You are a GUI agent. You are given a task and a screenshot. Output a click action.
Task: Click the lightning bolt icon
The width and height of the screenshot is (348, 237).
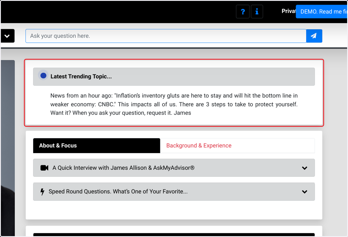coord(42,192)
